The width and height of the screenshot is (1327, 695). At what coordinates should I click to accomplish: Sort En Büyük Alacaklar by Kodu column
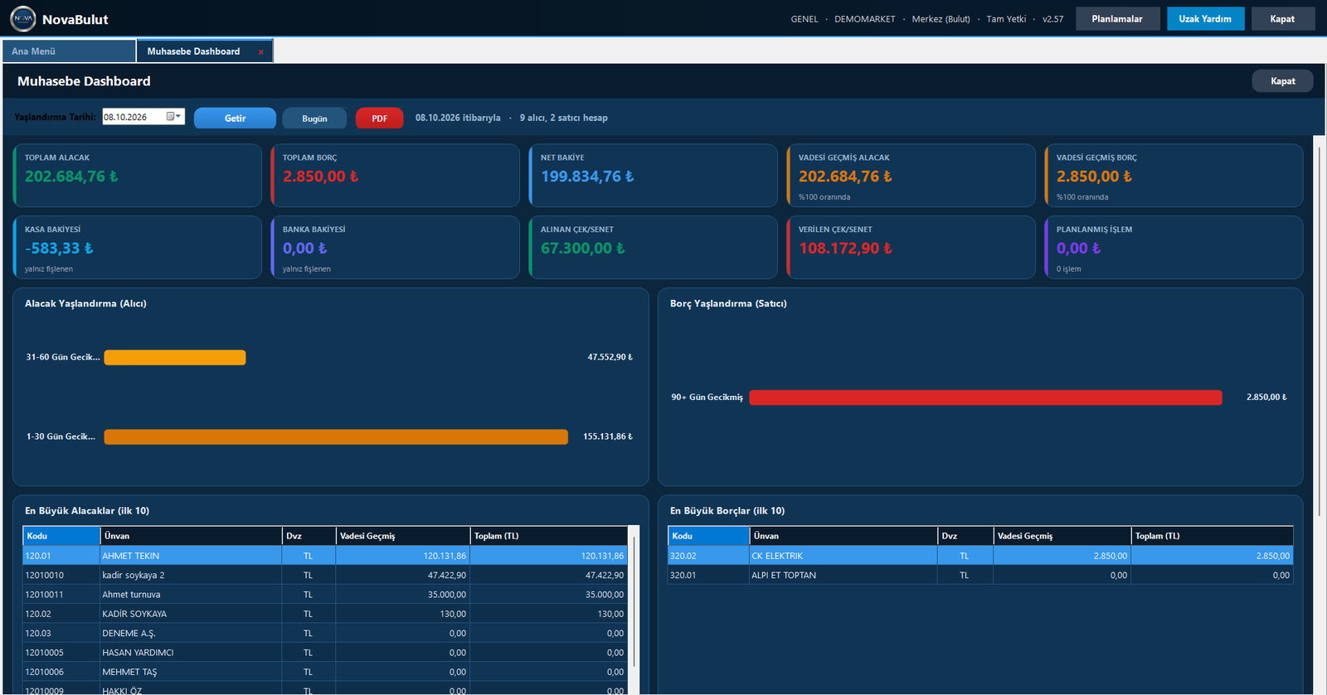click(x=61, y=536)
